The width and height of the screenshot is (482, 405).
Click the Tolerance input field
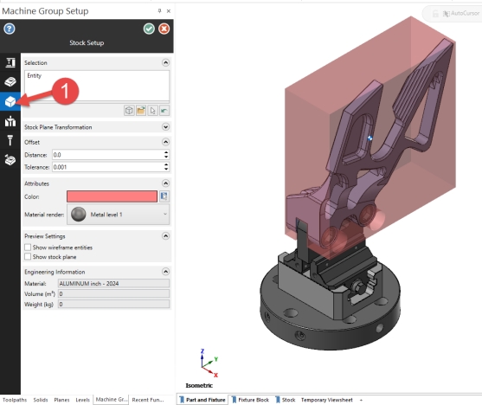pyautogui.click(x=108, y=167)
